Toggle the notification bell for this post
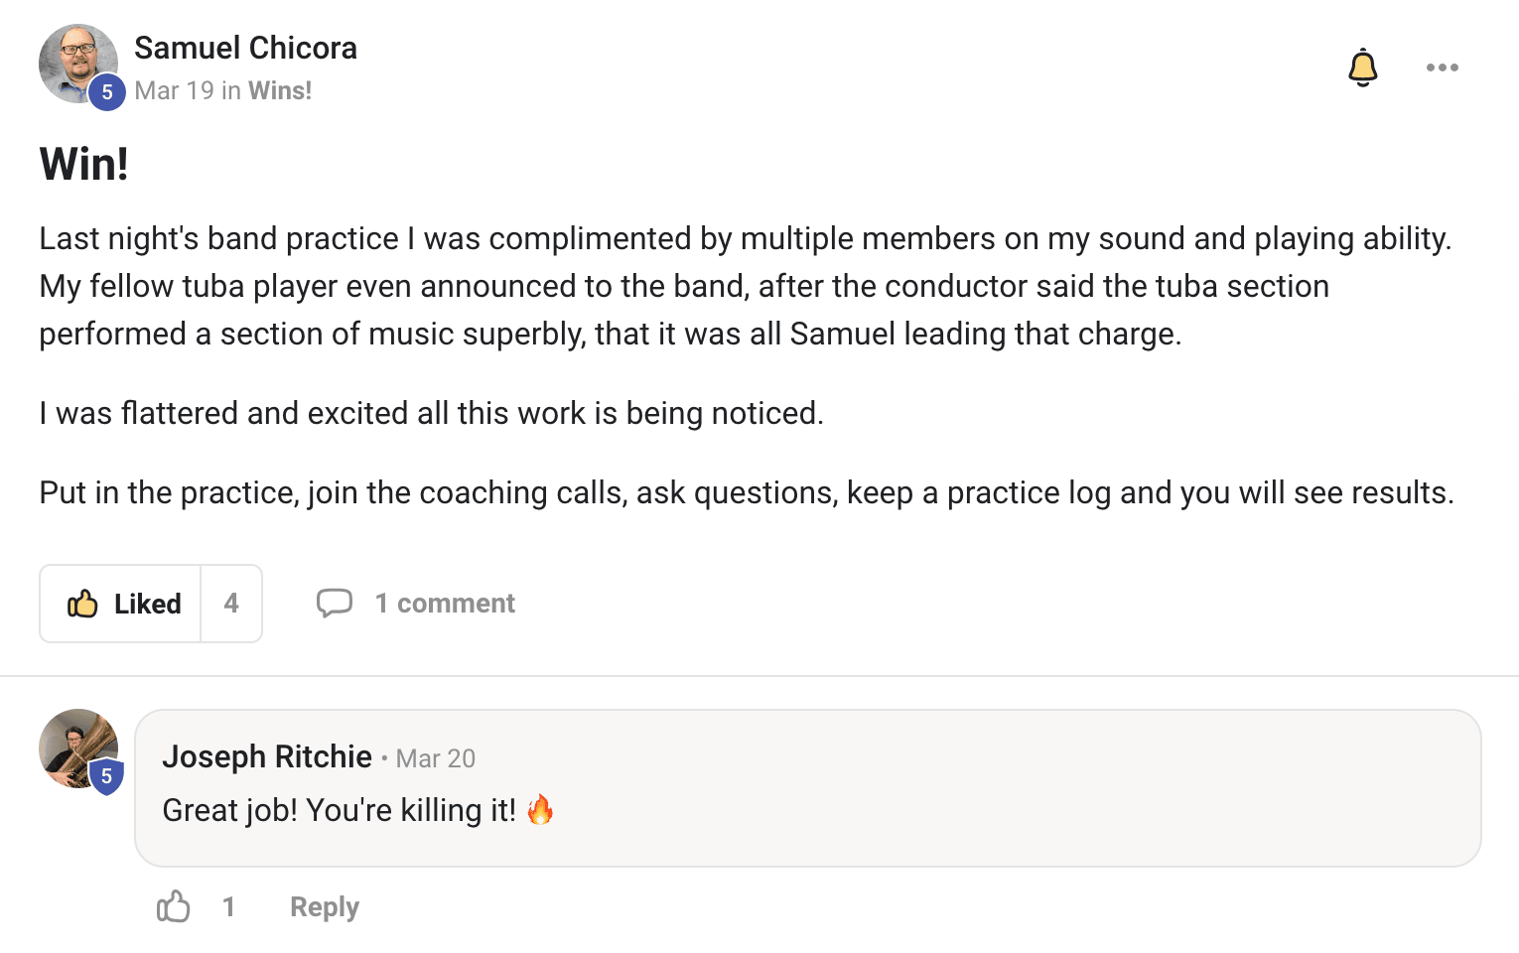Viewport: 1519px width, 953px height. [1362, 68]
